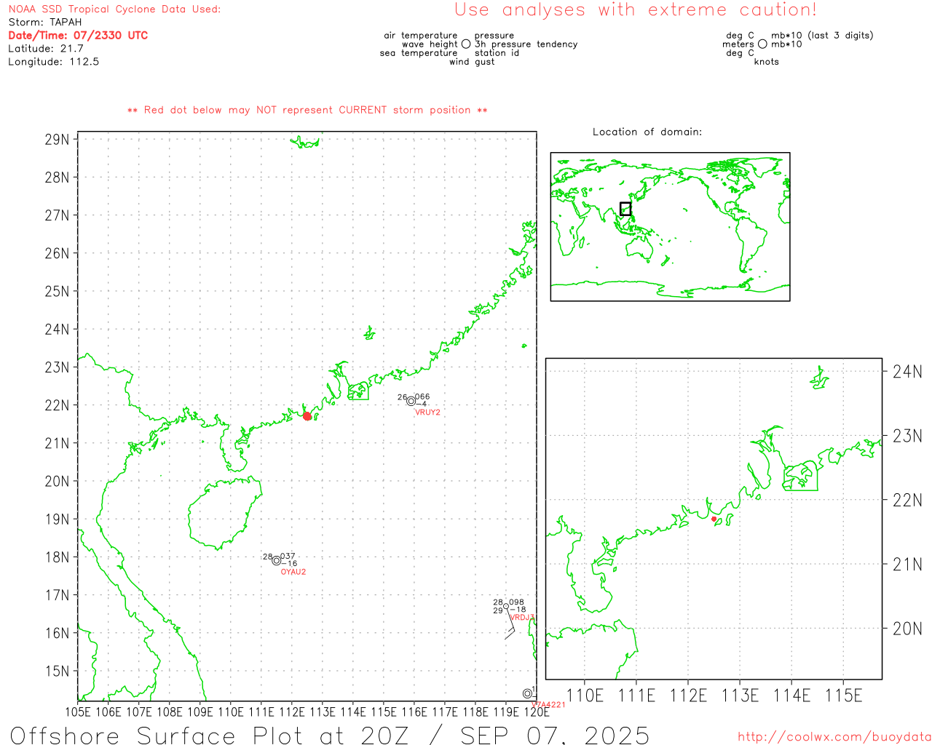Open the coolwx.com/buoydata URL
Viewport: 932px width, 745px height.
(x=834, y=737)
